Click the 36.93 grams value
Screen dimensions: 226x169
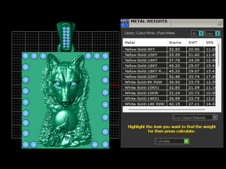click(174, 82)
